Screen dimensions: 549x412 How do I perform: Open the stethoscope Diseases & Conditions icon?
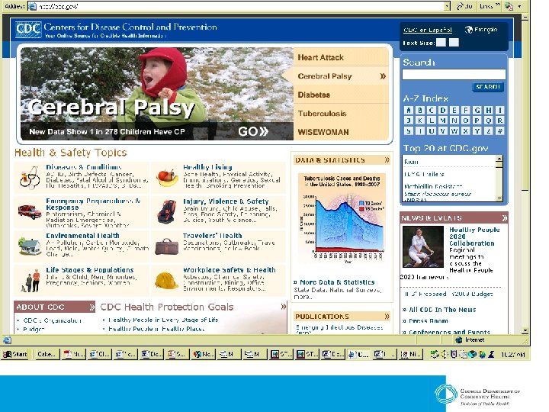[30, 178]
